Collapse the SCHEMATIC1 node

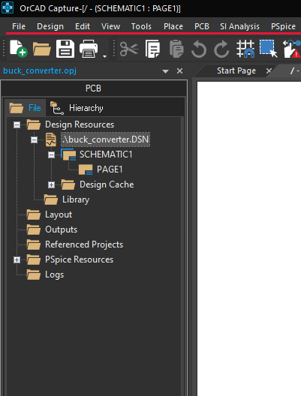[x=51, y=154]
